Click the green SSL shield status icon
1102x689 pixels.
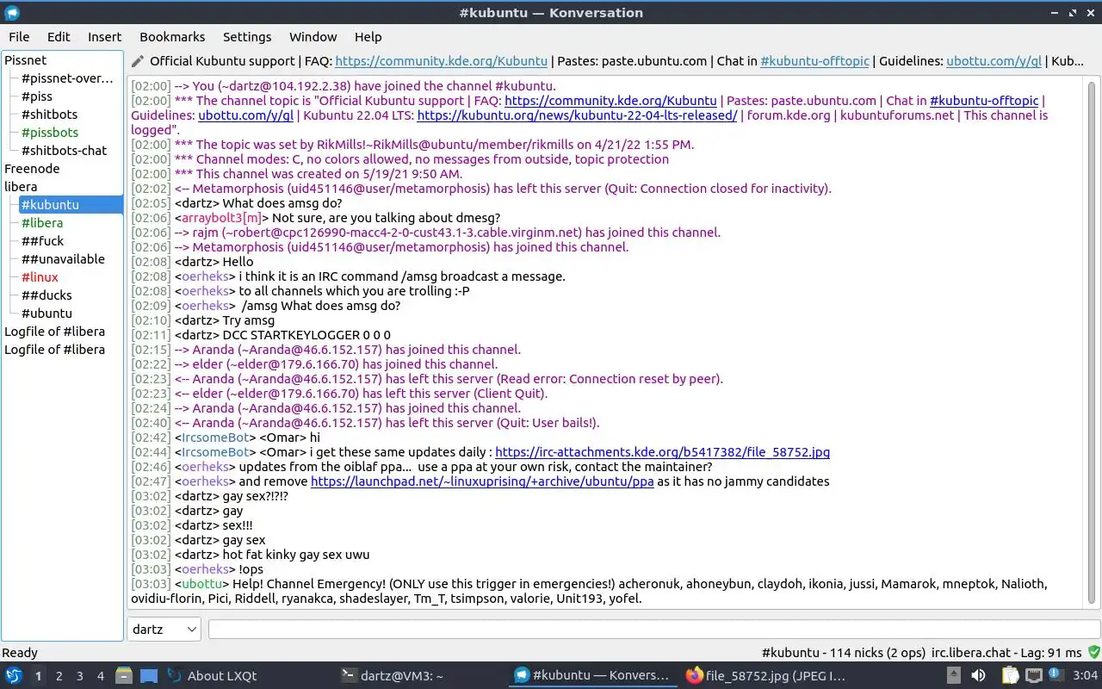coord(1093,652)
